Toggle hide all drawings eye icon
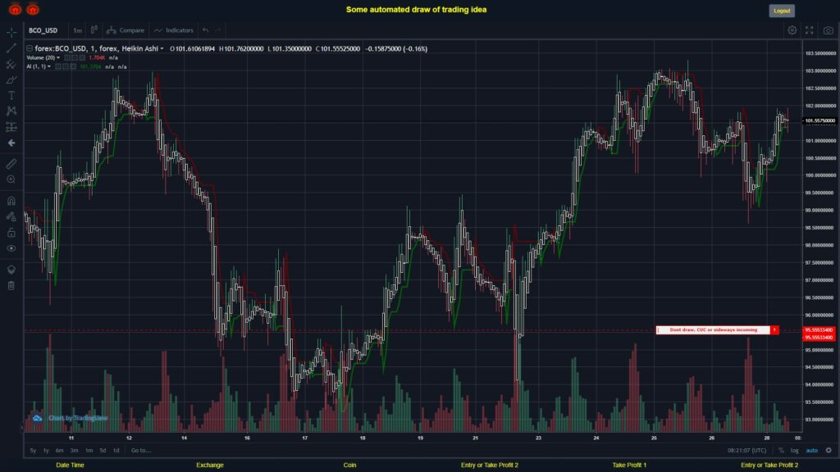840x472 pixels. pos(11,248)
